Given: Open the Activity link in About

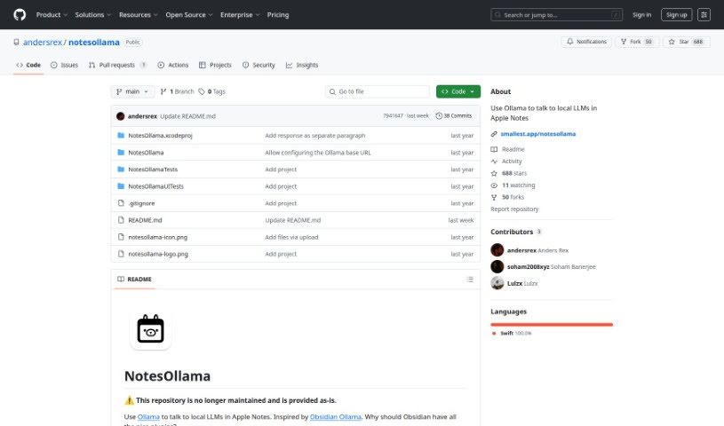Looking at the screenshot, I should [x=506, y=161].
